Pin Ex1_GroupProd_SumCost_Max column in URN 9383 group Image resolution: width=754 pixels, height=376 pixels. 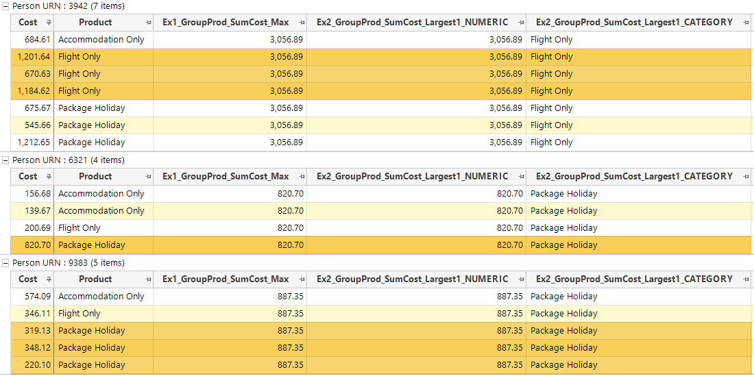(302, 279)
